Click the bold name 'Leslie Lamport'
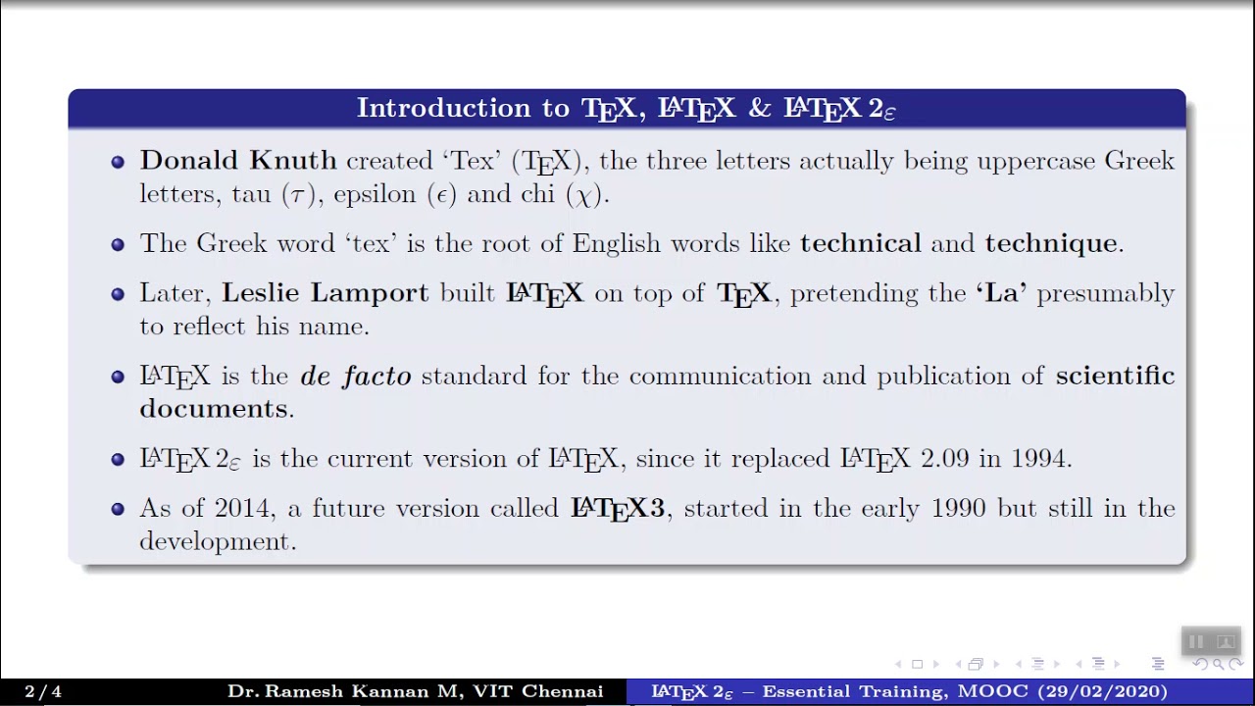Screen dimensions: 1255x706 pyautogui.click(x=326, y=293)
